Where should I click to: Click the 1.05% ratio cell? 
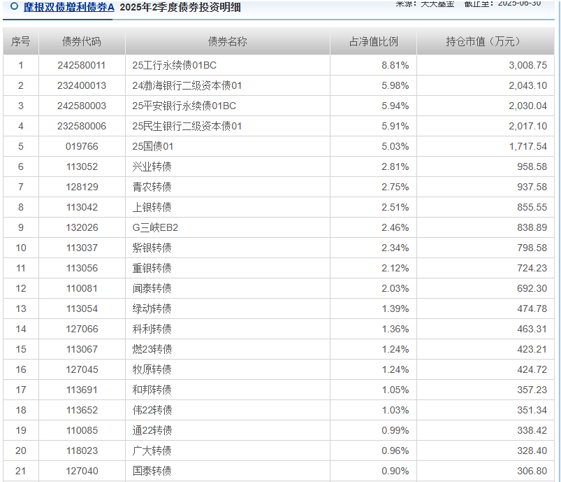(395, 390)
